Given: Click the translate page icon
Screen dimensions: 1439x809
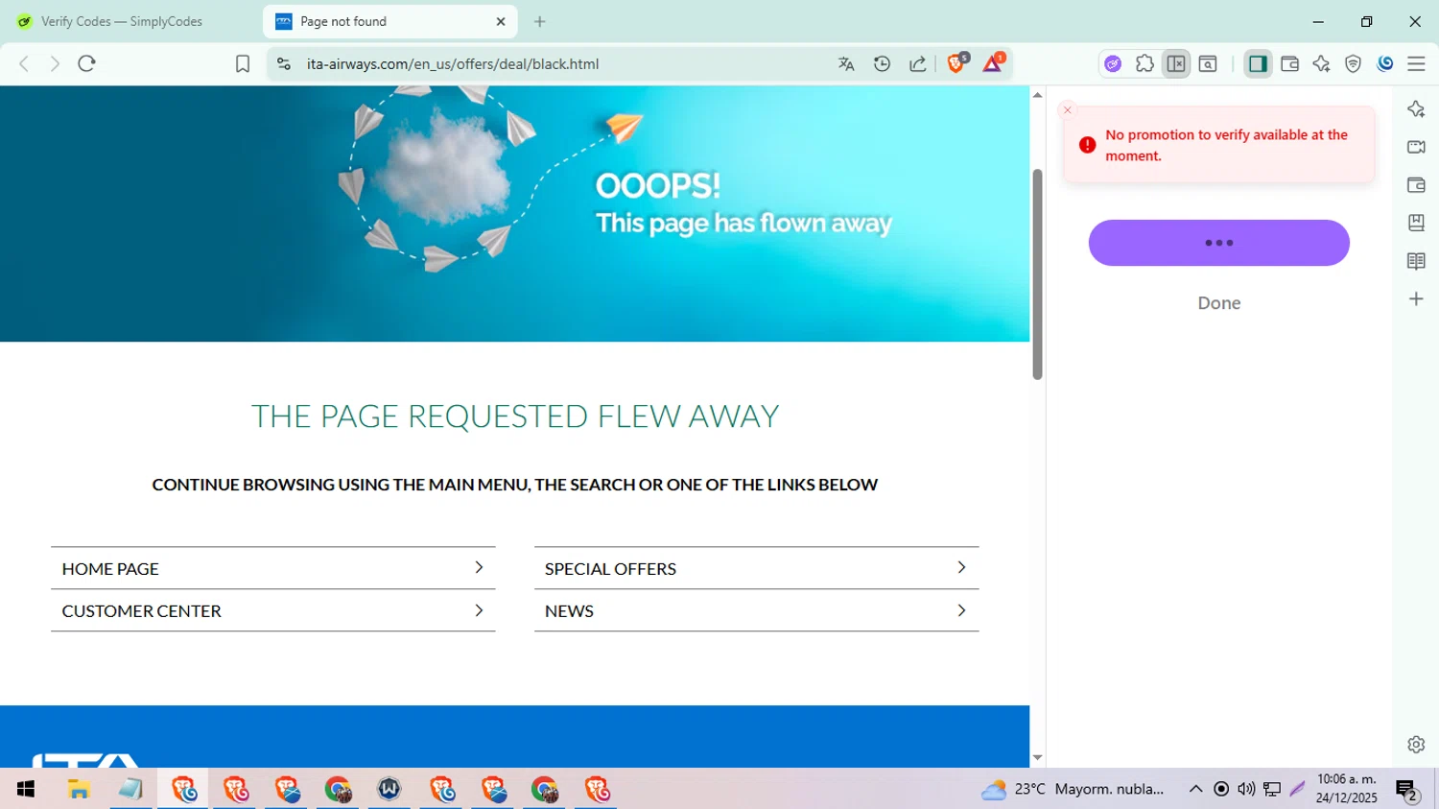Looking at the screenshot, I should click(x=846, y=63).
